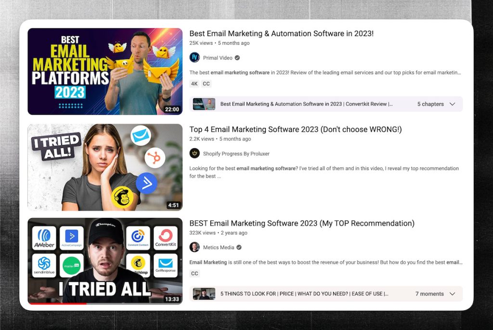Click the CC badge under Metics Media video
This screenshot has height=330, width=493.
point(195,274)
